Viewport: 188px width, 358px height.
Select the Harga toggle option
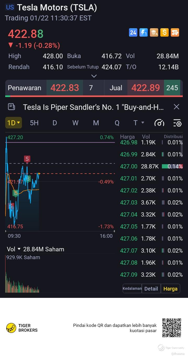click(x=171, y=288)
